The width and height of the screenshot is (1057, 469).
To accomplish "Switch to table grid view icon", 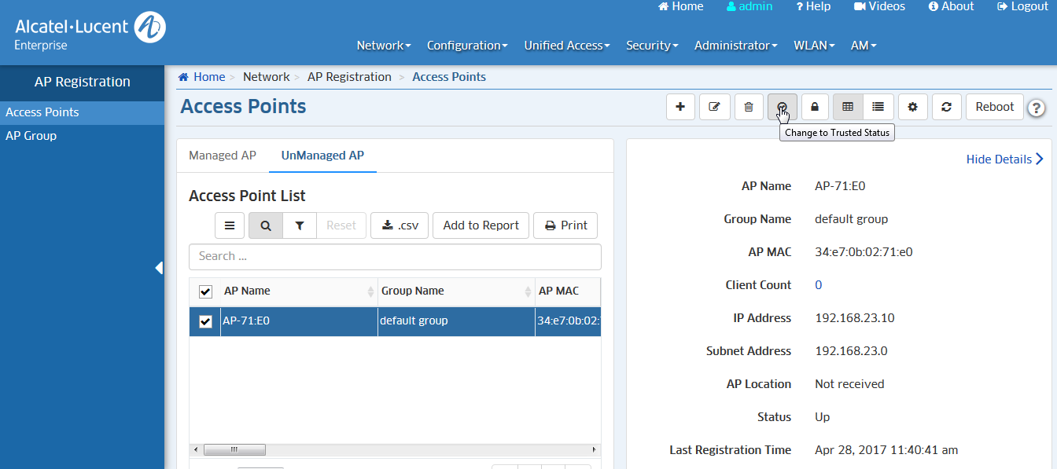I will point(848,107).
